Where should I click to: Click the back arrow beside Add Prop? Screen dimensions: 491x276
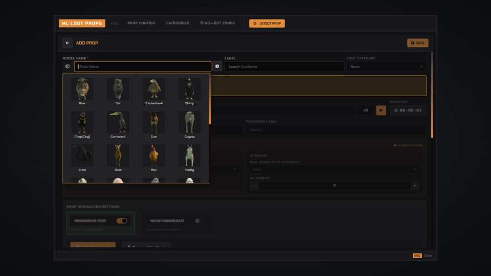(x=68, y=43)
